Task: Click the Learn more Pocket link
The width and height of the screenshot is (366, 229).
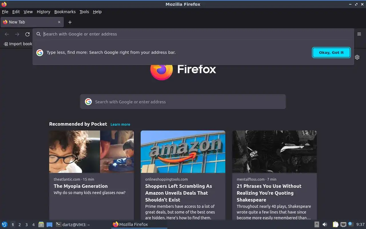Action: pyautogui.click(x=120, y=125)
